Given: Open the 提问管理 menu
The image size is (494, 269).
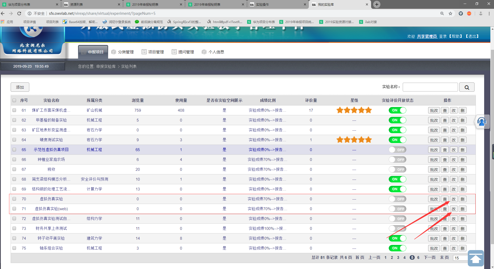Looking at the screenshot, I should 183,52.
